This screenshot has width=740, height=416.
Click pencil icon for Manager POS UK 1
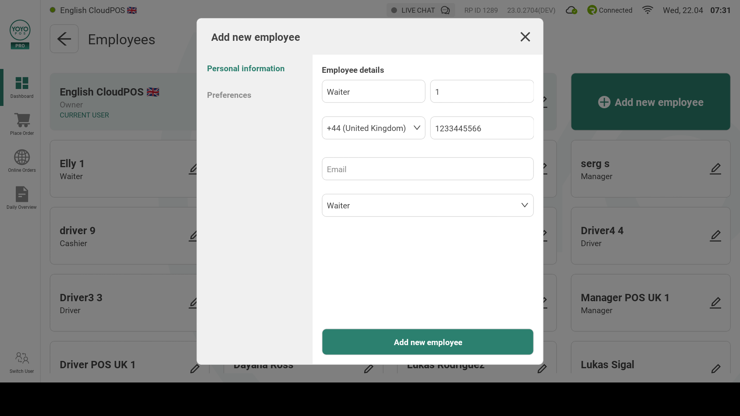tap(715, 303)
